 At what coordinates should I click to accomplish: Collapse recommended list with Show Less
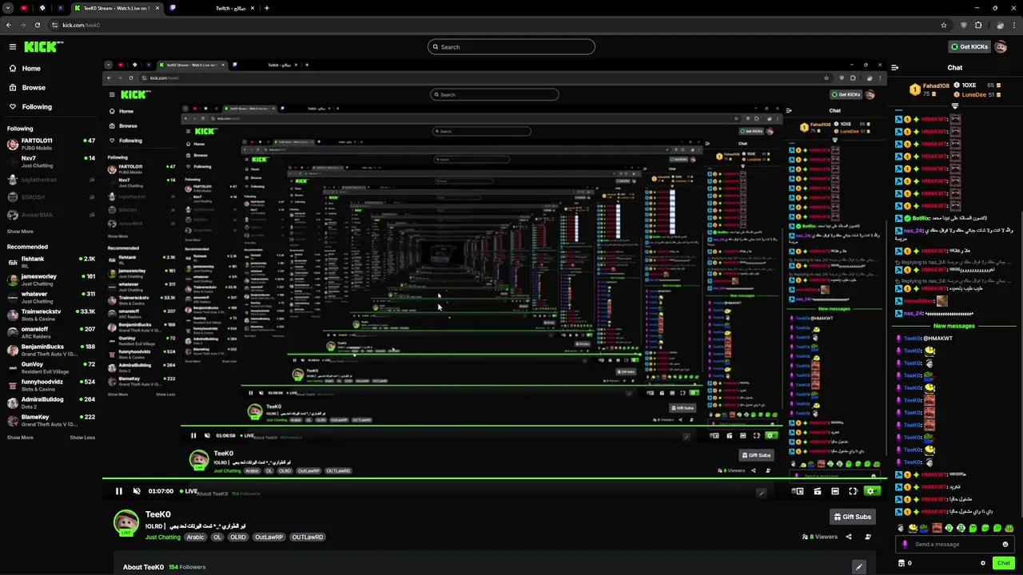pos(82,438)
